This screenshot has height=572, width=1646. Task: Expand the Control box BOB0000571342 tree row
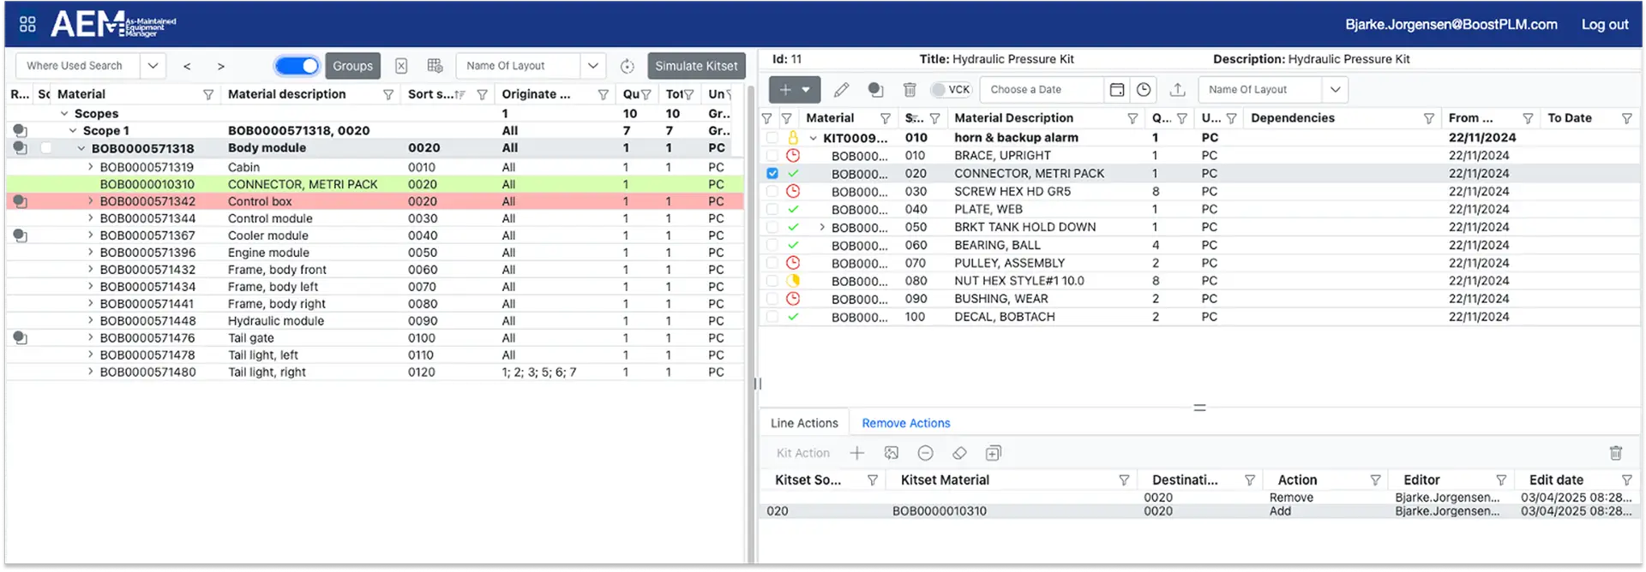91,201
